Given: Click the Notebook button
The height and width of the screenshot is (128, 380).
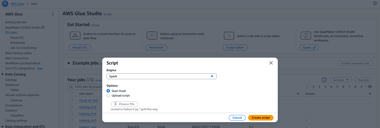Looking at the screenshot, I should (156, 47).
